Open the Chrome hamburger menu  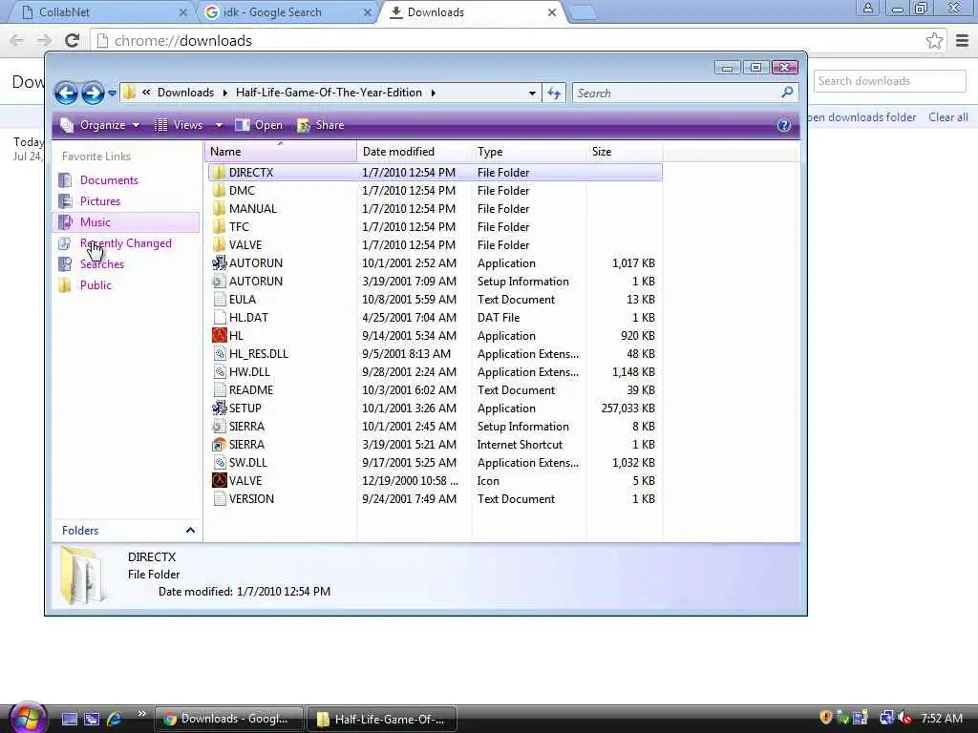click(963, 40)
